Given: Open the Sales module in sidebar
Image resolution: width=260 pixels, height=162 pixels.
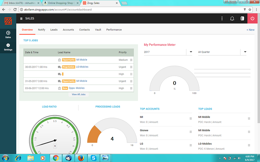Looking at the screenshot, I should tap(8, 35).
